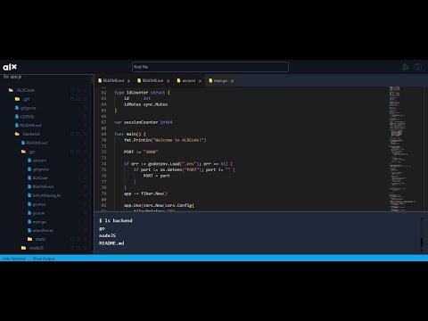
Task: Switch to the first README.md tab
Action: tap(113, 80)
